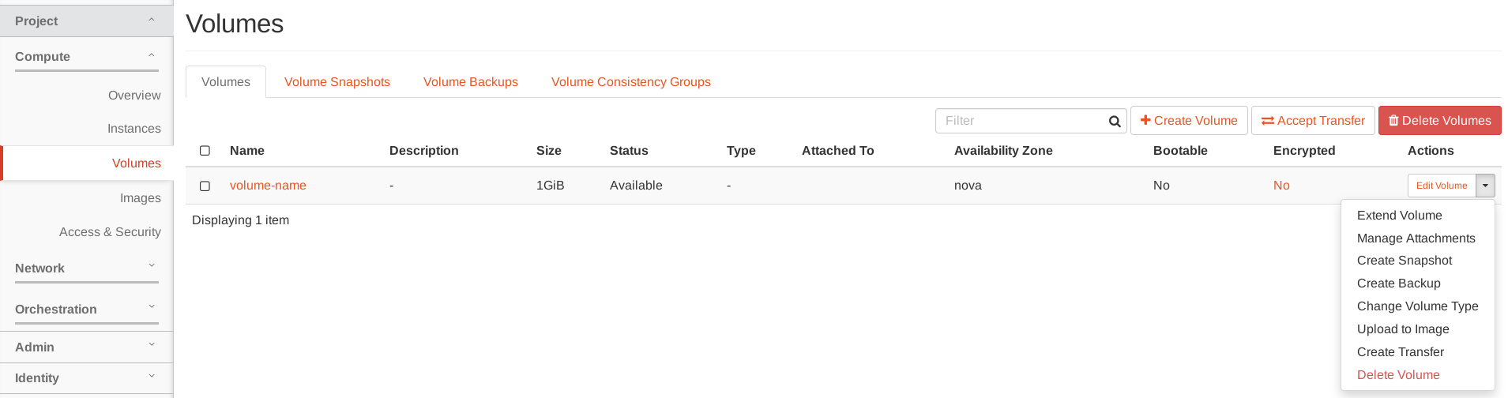Open the Volume Backups tab
The width and height of the screenshot is (1508, 398).
click(x=471, y=82)
